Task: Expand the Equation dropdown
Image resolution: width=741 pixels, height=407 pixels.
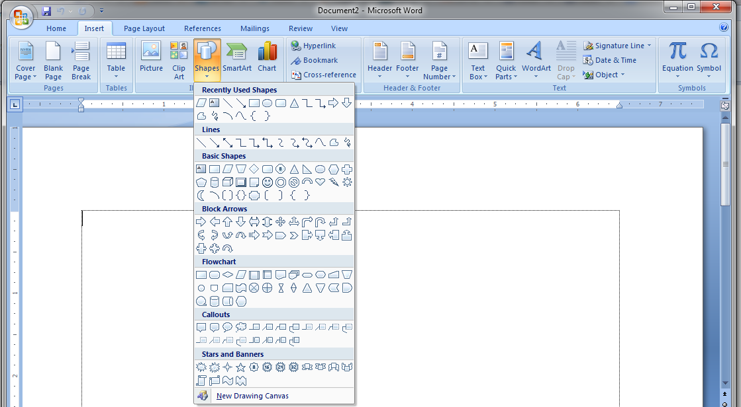Action: click(677, 62)
